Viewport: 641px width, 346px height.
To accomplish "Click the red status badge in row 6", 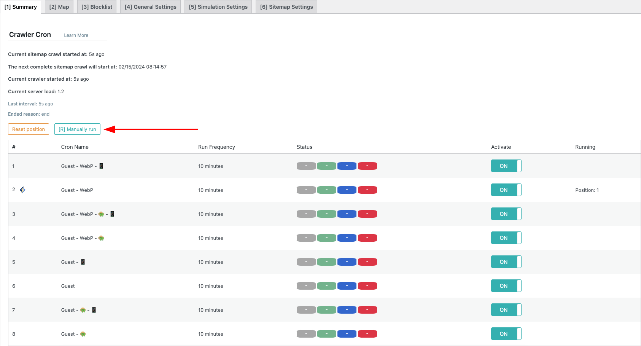I will click(367, 286).
